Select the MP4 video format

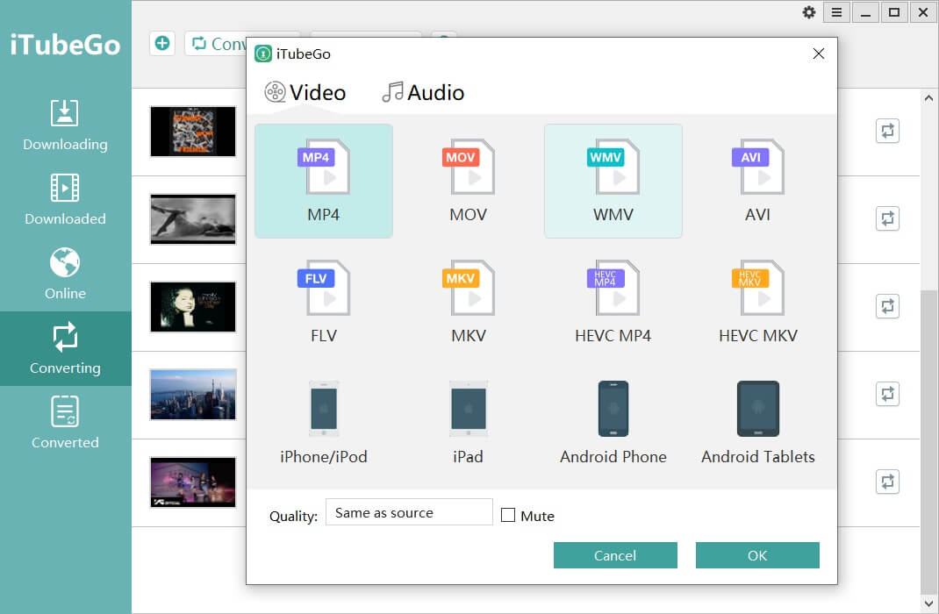pos(323,181)
